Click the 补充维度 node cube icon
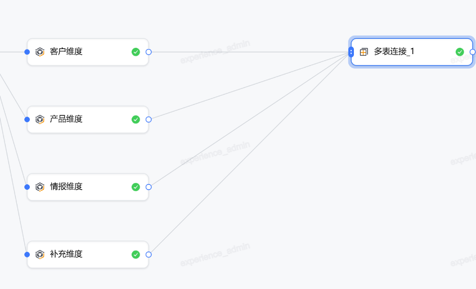Screen dimensions: 476x289 [39, 255]
